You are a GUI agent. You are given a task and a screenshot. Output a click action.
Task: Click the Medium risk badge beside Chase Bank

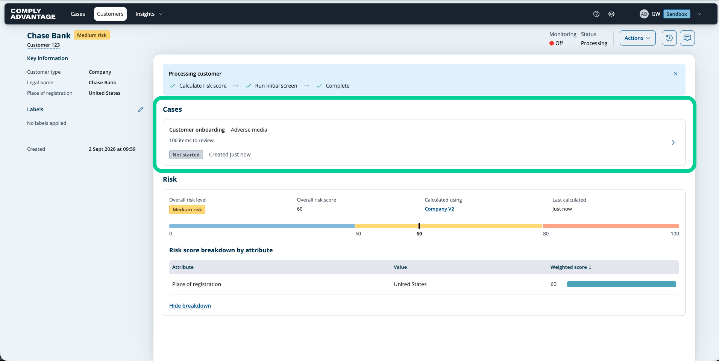(92, 35)
